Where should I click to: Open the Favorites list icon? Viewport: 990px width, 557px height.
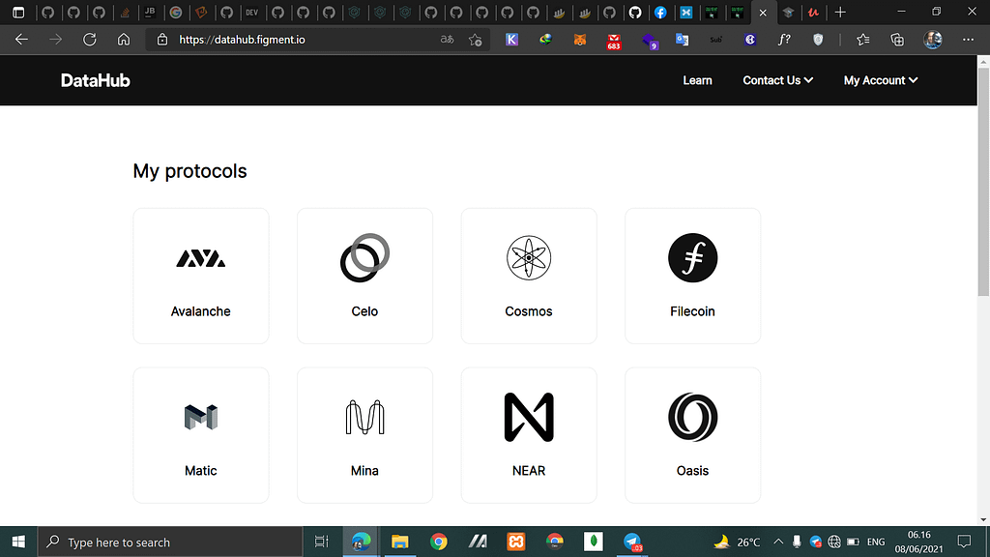point(863,39)
